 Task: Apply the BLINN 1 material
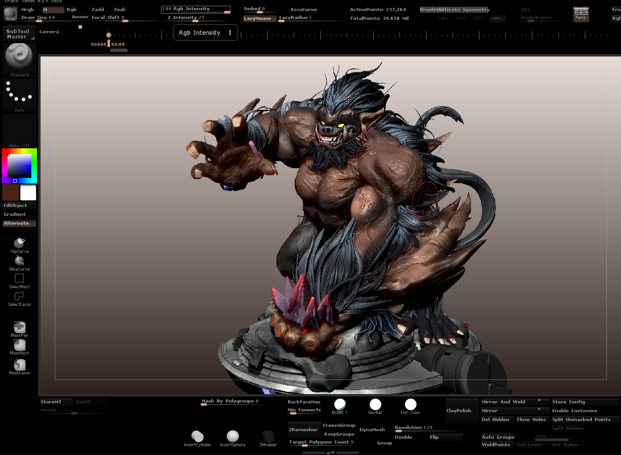340,406
